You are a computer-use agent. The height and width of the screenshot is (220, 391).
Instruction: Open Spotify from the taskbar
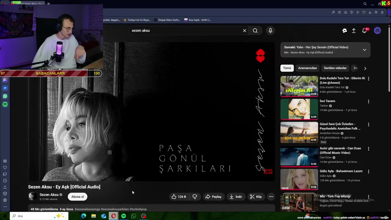[x=123, y=216]
